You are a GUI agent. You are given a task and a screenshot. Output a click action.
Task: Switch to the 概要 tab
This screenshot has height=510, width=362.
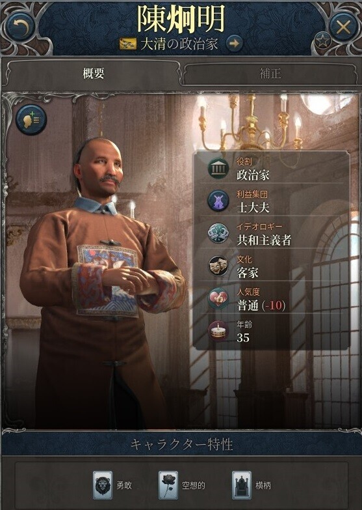[x=93, y=74]
